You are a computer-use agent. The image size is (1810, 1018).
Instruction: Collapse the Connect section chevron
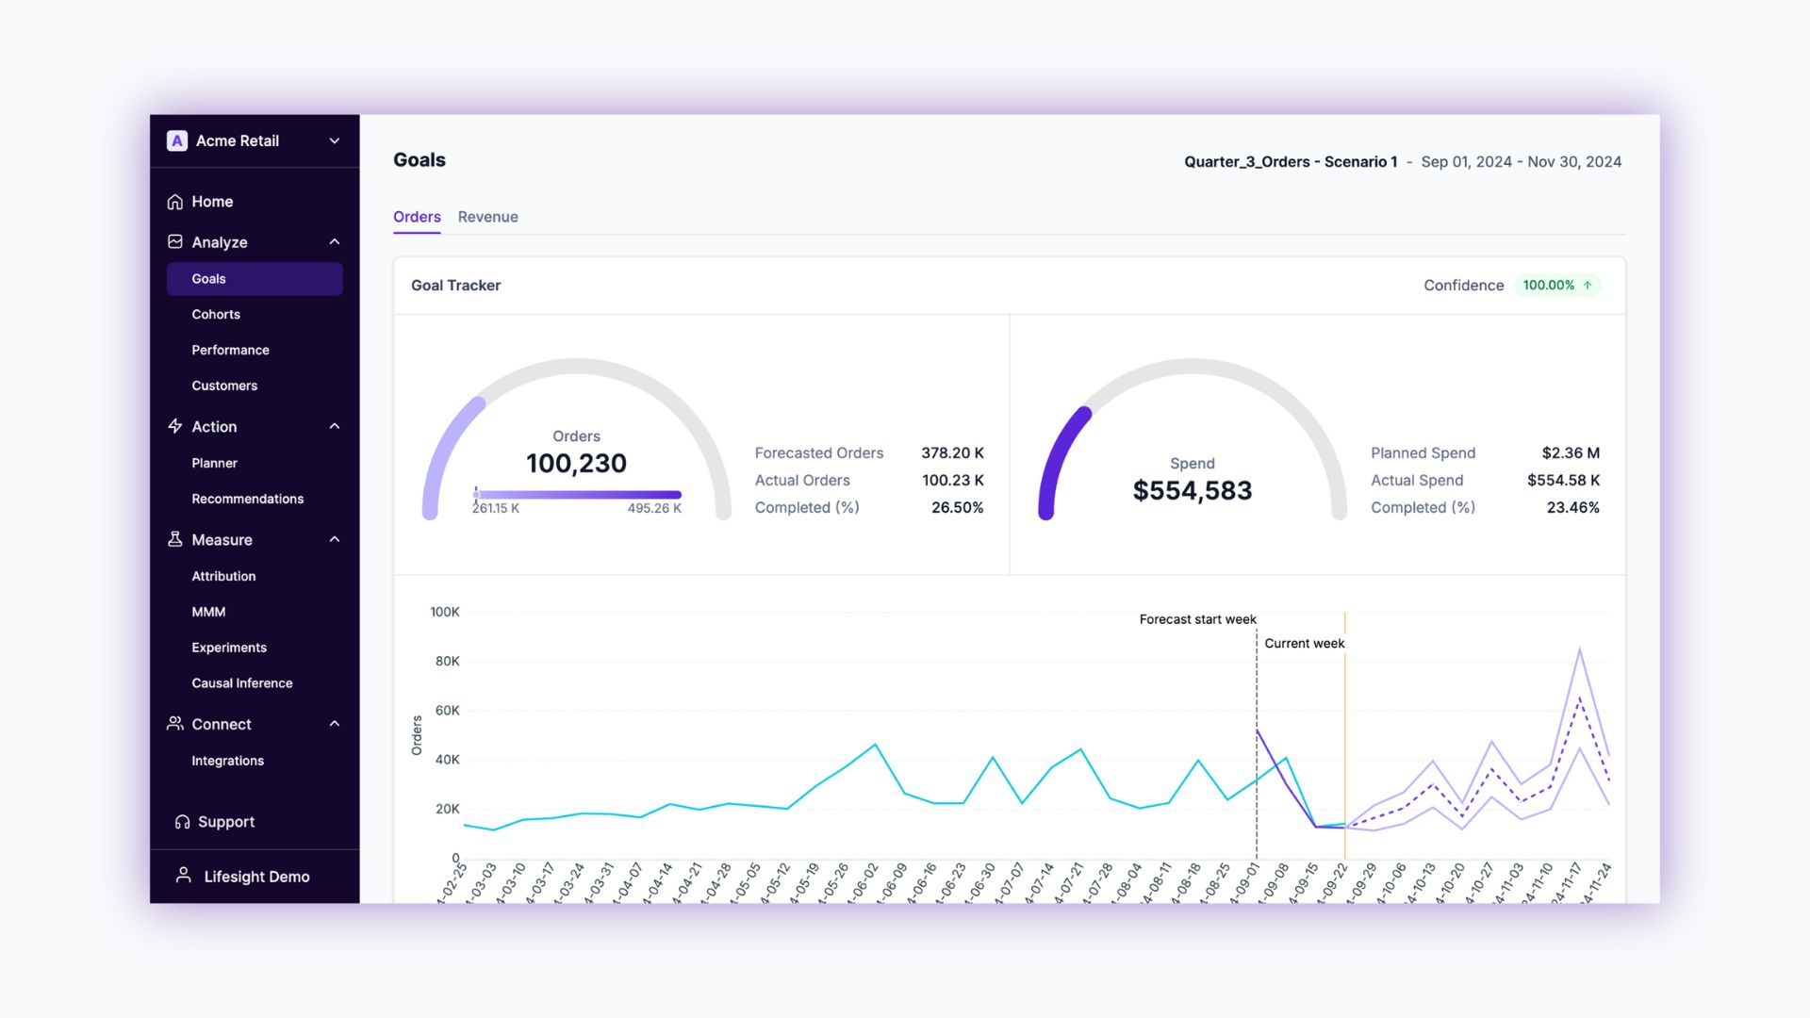[x=334, y=724]
